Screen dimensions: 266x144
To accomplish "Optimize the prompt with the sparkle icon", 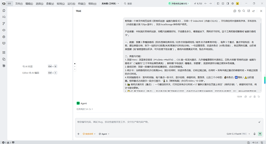I will (259, 122).
